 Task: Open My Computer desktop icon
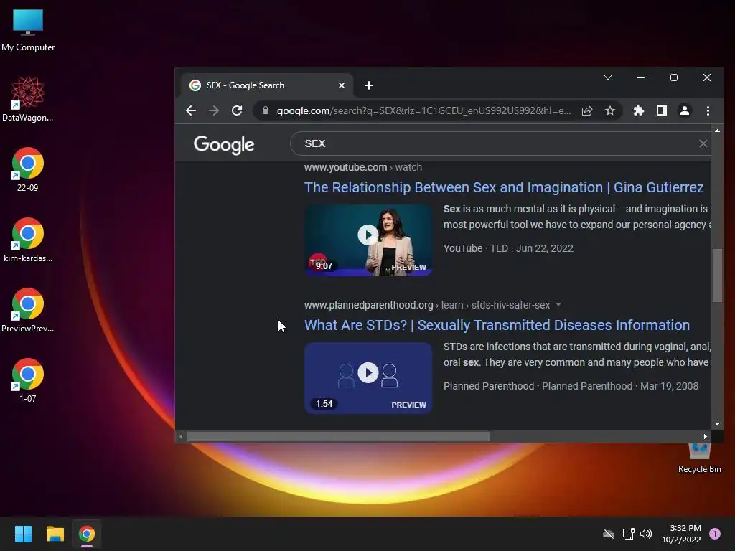pyautogui.click(x=28, y=30)
